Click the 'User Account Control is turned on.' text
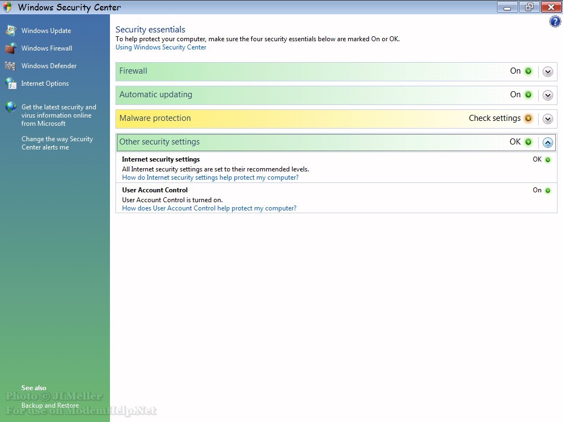Screen dimensions: 563x422 pos(172,200)
